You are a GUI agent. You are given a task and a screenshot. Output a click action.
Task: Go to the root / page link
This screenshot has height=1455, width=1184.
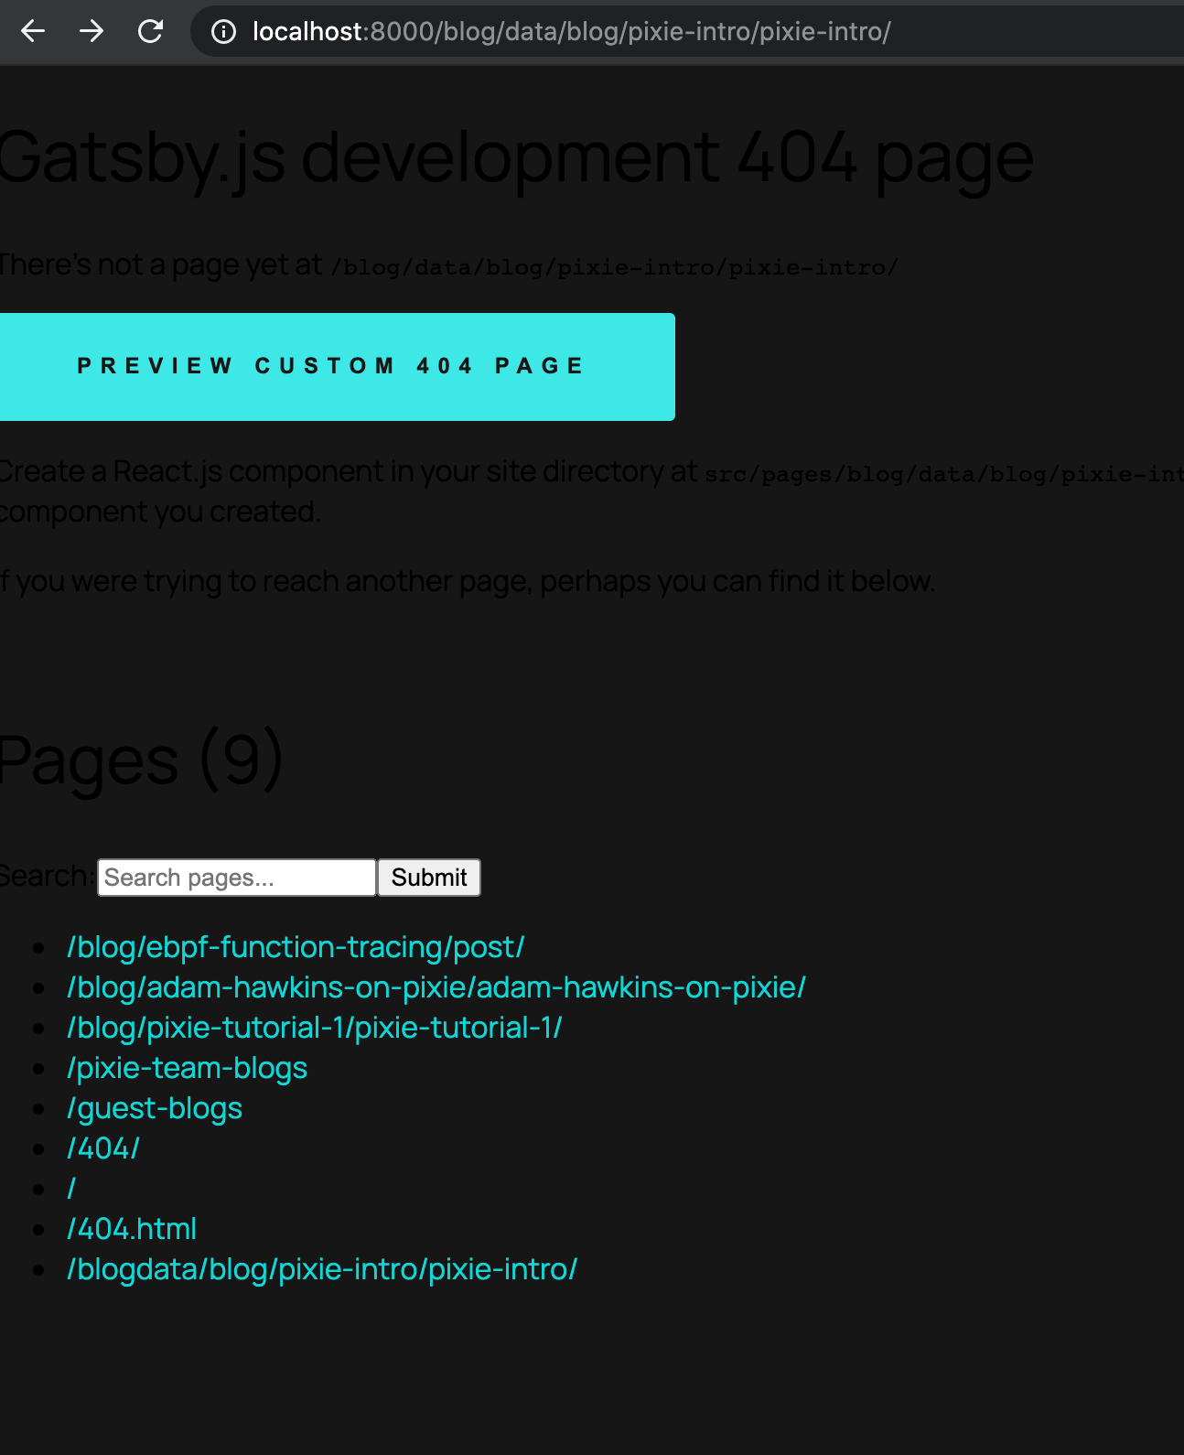click(71, 1189)
